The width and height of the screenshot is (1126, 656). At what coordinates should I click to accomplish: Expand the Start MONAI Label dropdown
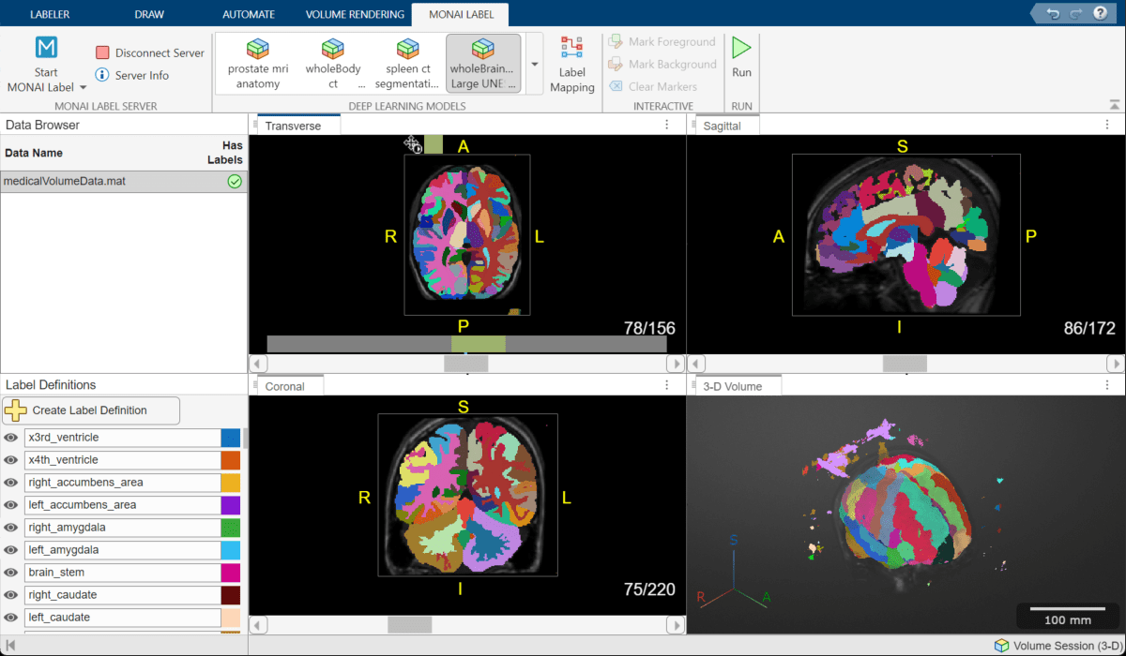[82, 86]
